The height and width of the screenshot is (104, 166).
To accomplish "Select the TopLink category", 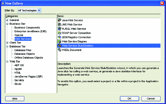I will pos(19,35).
